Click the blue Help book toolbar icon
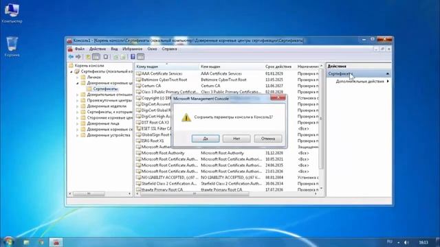Viewport: 440px width, 247px height. [x=133, y=57]
